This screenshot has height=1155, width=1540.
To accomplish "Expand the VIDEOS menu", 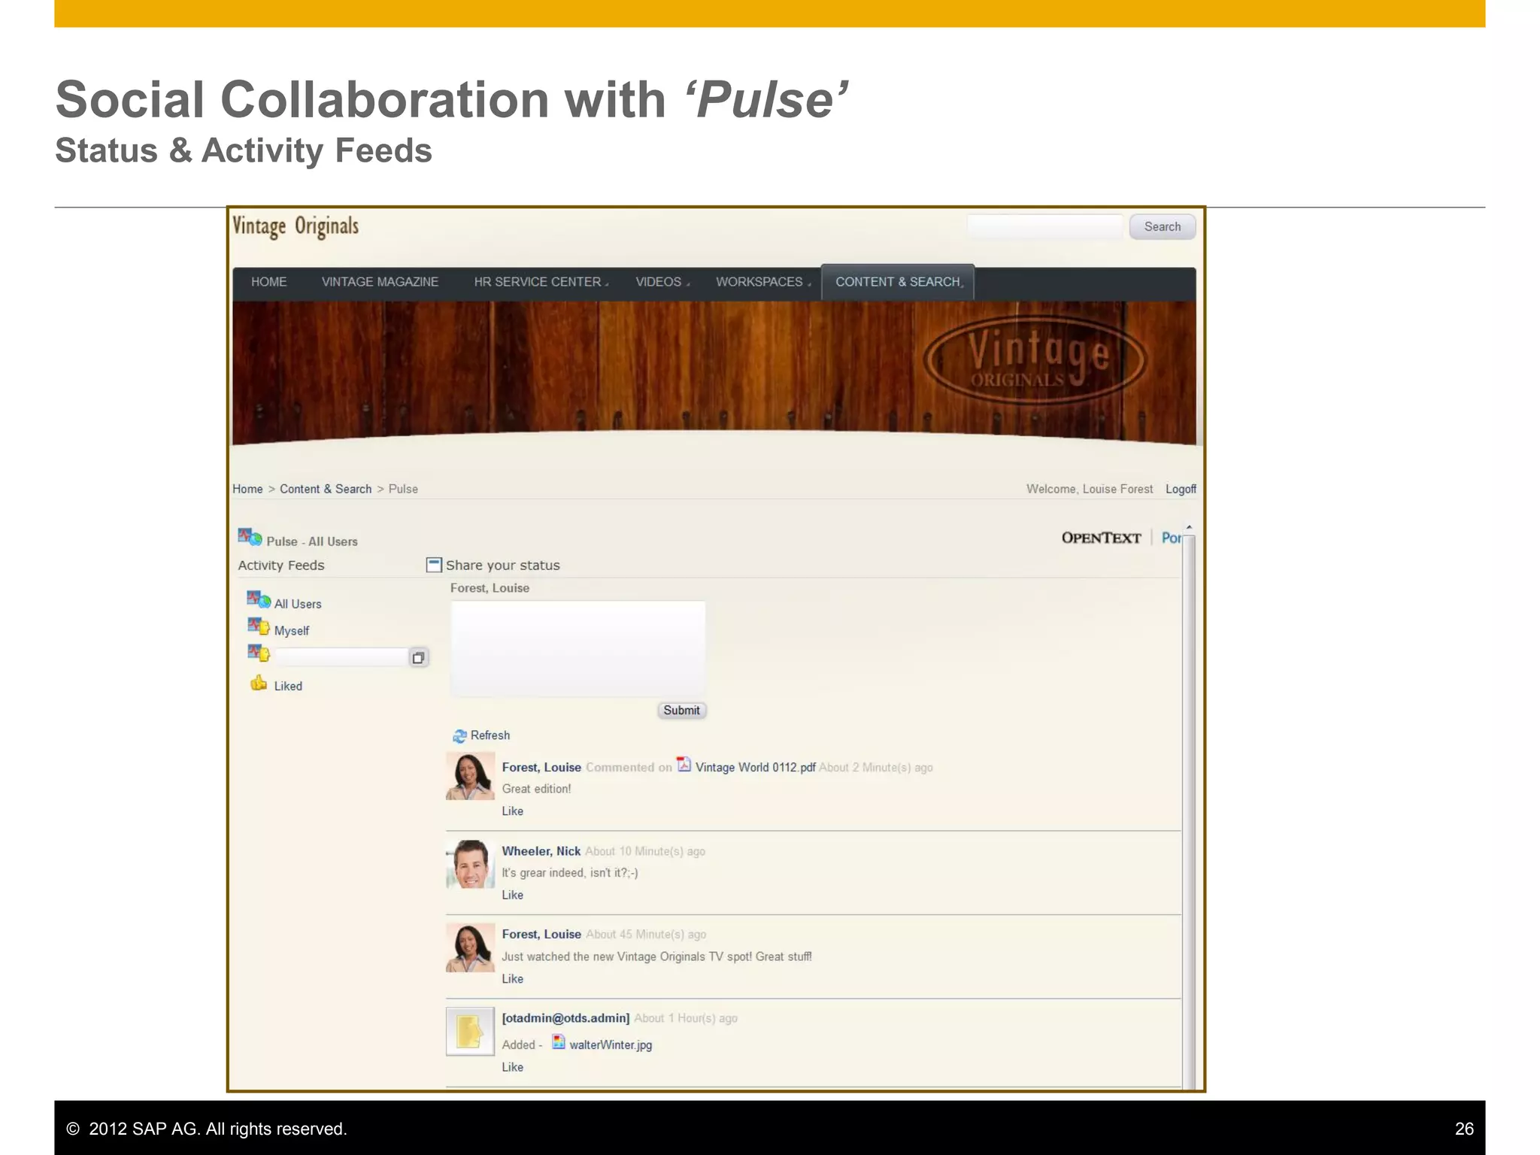I will pos(662,282).
